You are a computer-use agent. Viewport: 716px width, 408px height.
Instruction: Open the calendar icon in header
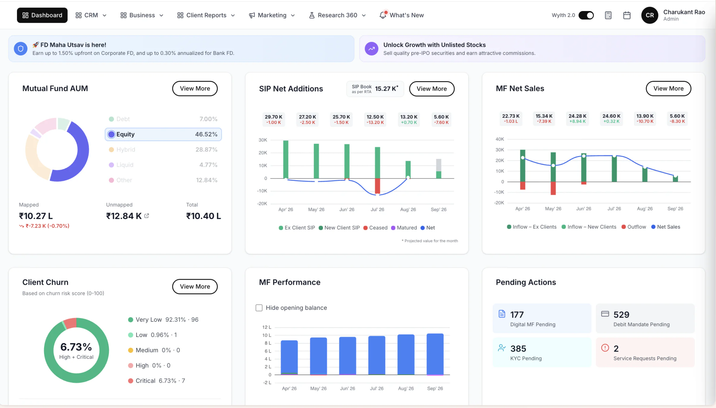click(x=627, y=15)
